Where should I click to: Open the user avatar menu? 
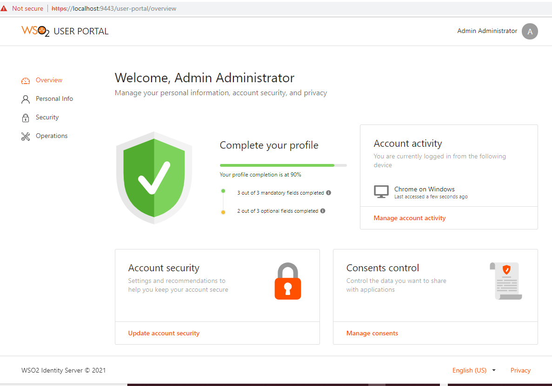(x=530, y=31)
